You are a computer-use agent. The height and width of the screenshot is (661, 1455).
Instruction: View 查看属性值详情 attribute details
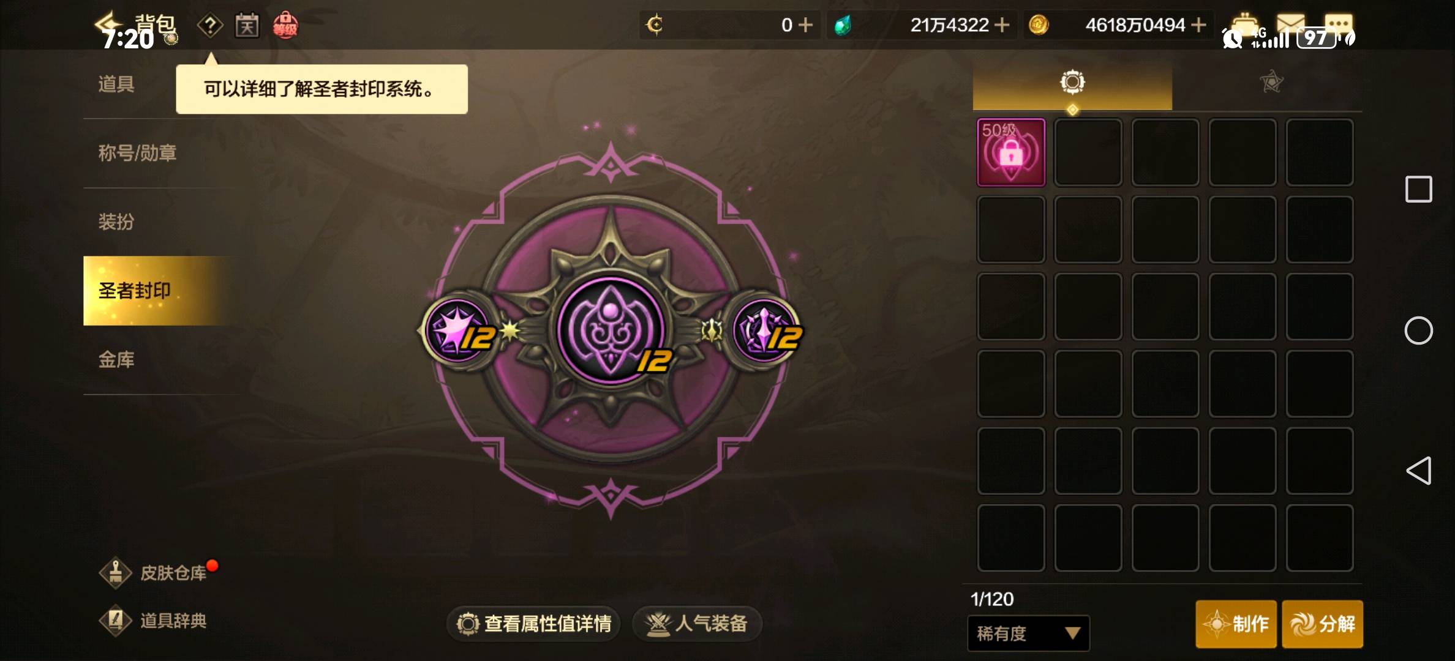(x=533, y=624)
